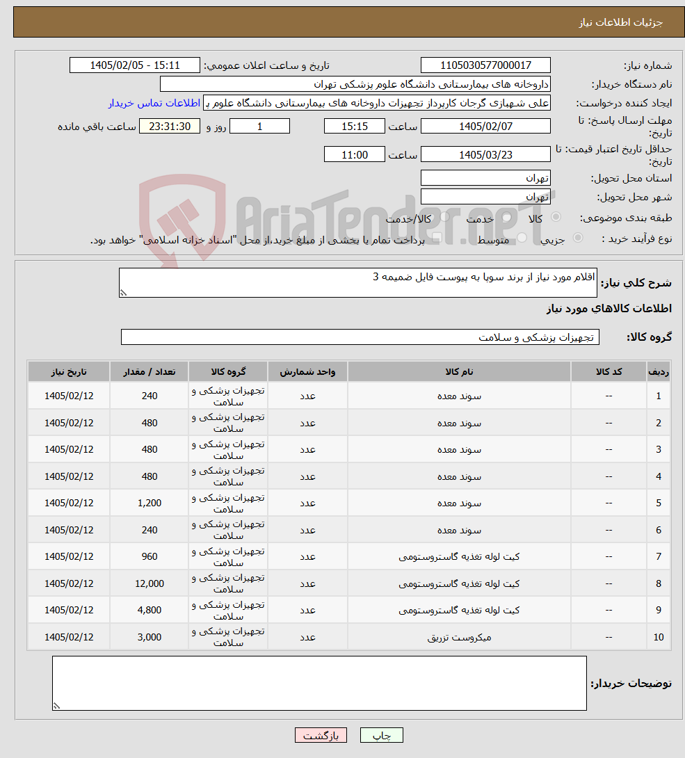Click سوند معده name in row 1

(x=459, y=396)
